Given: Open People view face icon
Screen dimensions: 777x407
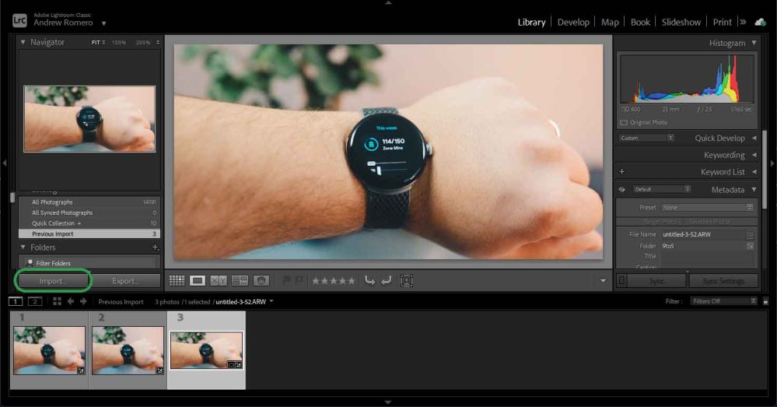Looking at the screenshot, I should pos(261,281).
